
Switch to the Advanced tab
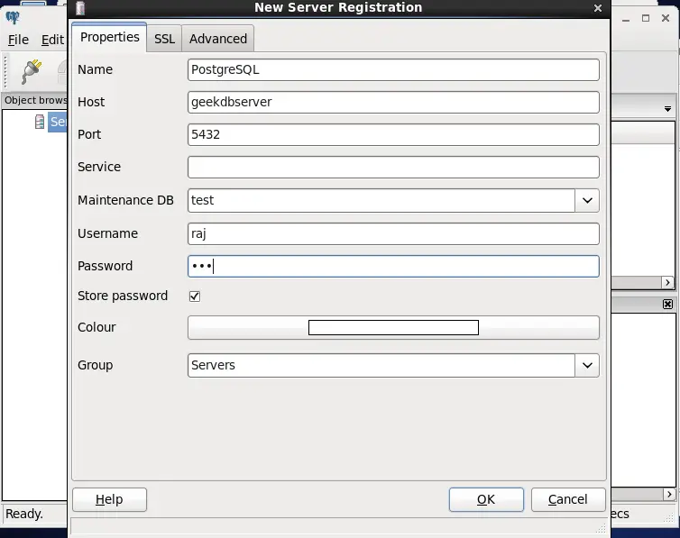click(218, 39)
